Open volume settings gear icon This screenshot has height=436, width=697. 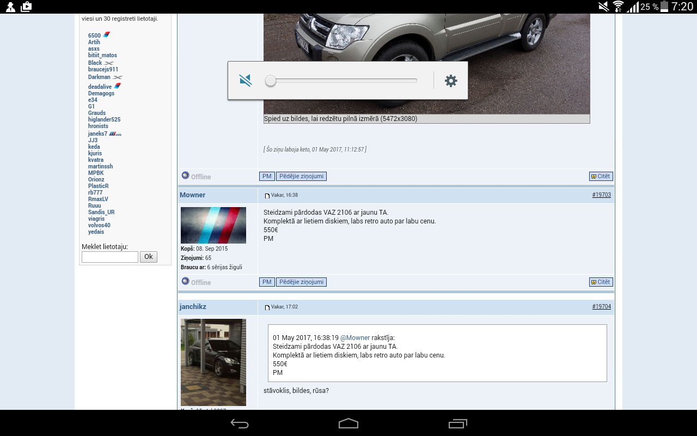(x=451, y=81)
